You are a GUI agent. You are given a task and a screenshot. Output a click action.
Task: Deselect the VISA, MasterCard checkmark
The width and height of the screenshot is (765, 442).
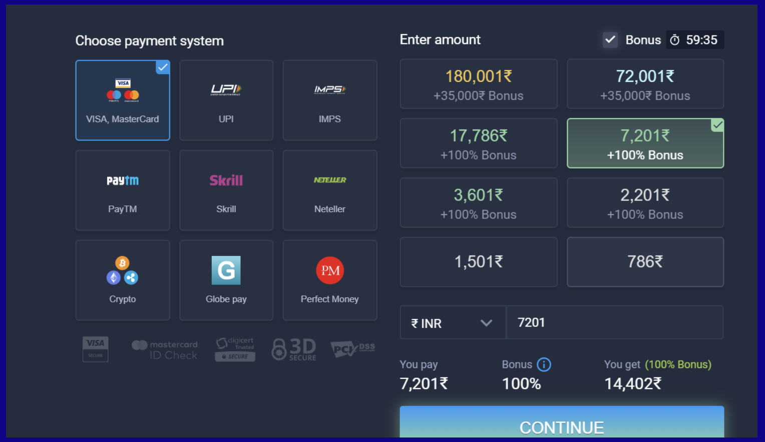click(x=162, y=67)
